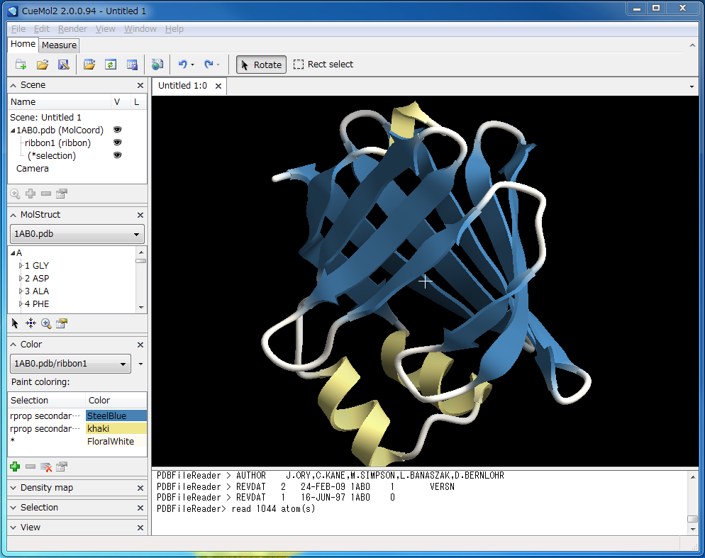This screenshot has height=558, width=705.
Task: Create a new scene using toolbar icon
Action: point(20,64)
